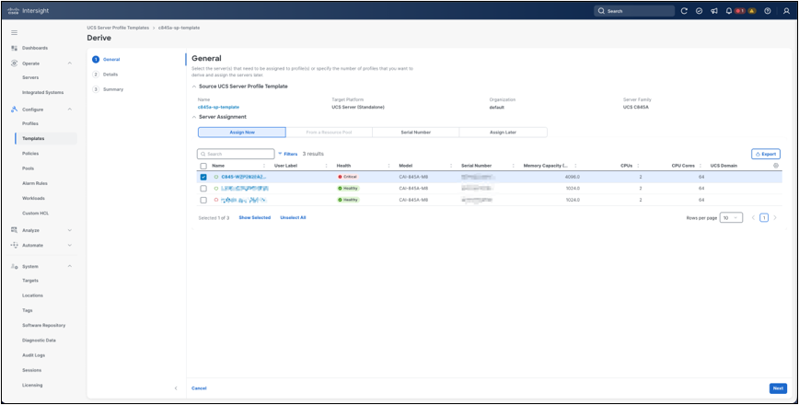
Task: Open Policies in the sidebar
Action: [30, 154]
